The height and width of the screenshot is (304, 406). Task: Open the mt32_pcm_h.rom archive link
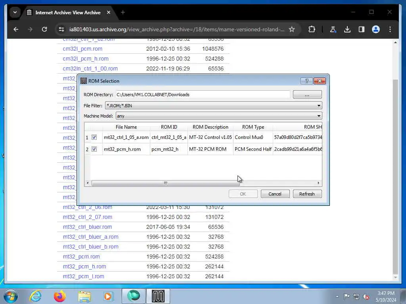[84, 266]
